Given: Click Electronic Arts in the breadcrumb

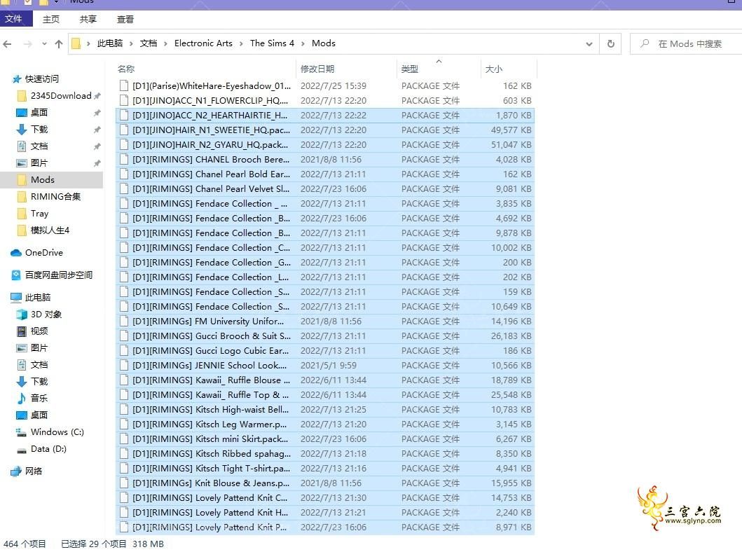Looking at the screenshot, I should click(203, 43).
